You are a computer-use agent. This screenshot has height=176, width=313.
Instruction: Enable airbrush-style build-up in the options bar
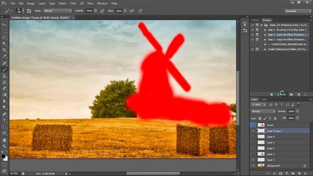pos(132,11)
